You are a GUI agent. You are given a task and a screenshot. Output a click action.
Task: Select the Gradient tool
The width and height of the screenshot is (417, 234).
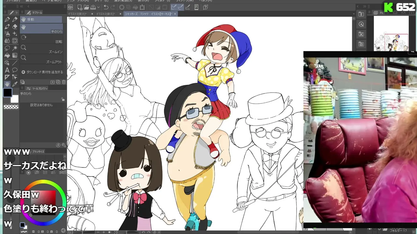pyautogui.click(x=15, y=55)
